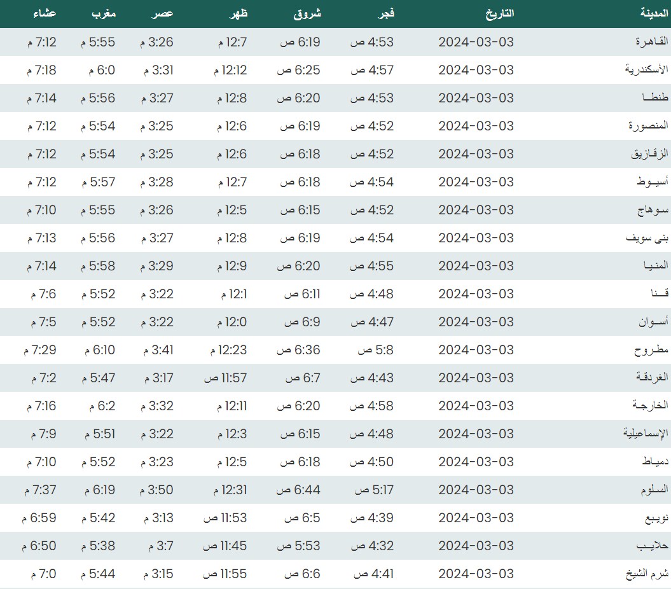Select the السلوم row's Fajr time 5:17

point(374,490)
